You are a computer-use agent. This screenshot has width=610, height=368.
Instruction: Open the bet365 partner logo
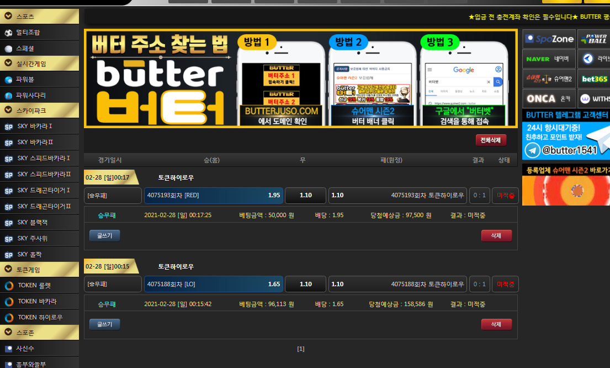(x=594, y=78)
